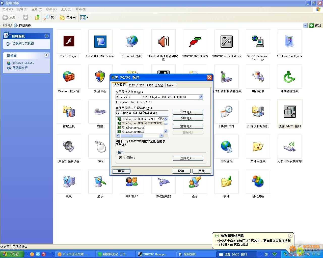Switch to the LLDP / DCP tab
Screen dimensions: 323x258
pos(137,85)
